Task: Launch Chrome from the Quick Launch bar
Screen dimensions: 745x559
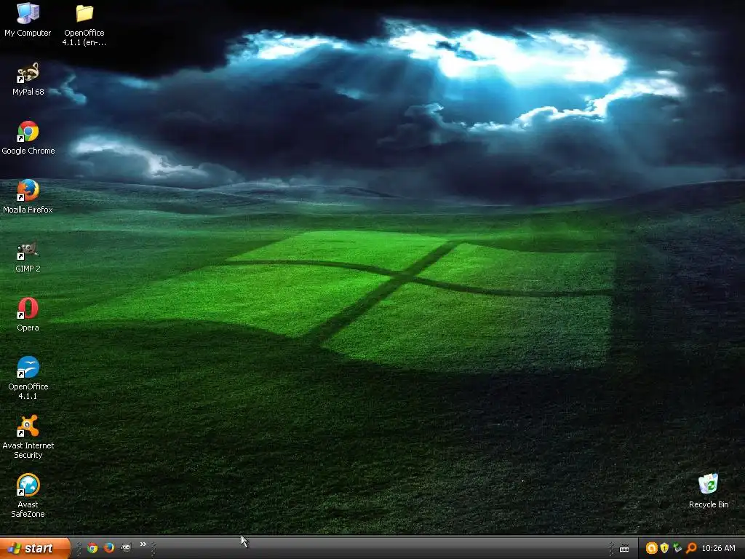Action: pyautogui.click(x=92, y=548)
